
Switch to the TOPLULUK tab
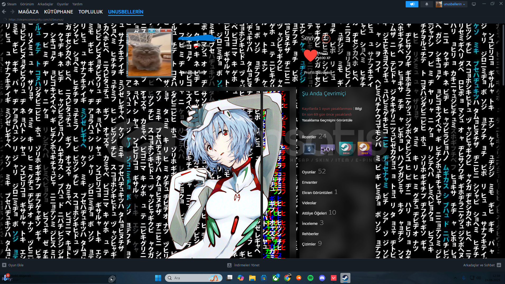91,12
